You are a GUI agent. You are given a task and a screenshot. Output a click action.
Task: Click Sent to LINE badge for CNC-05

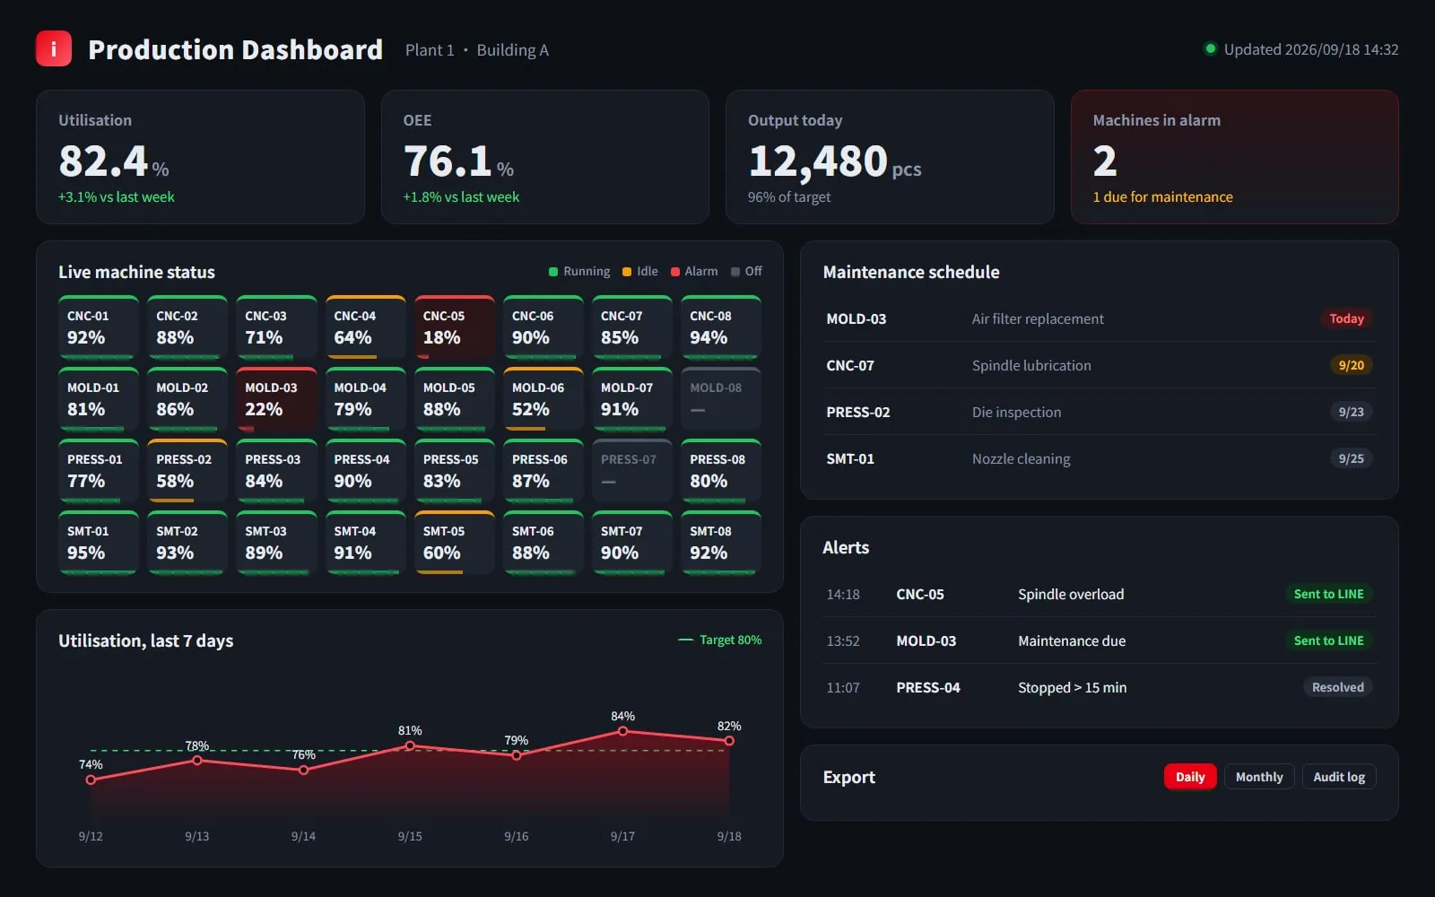1328,594
